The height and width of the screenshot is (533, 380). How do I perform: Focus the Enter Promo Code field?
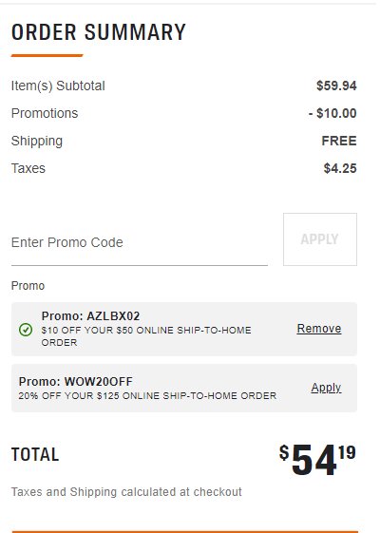coord(140,242)
